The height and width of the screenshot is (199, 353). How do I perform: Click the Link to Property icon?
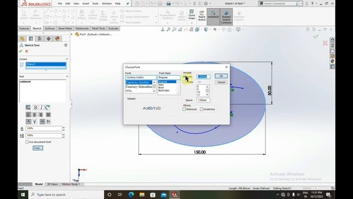coord(28,107)
